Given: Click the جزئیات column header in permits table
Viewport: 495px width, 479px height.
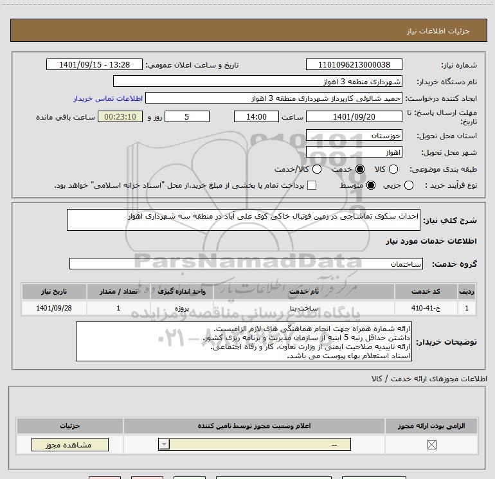Looking at the screenshot, I should coord(70,426).
